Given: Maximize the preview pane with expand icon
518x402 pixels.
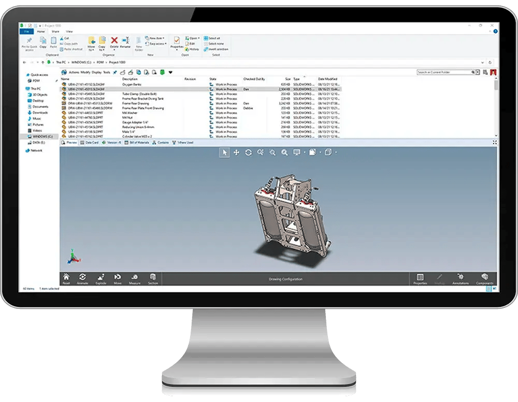Looking at the screenshot, I should point(495,142).
